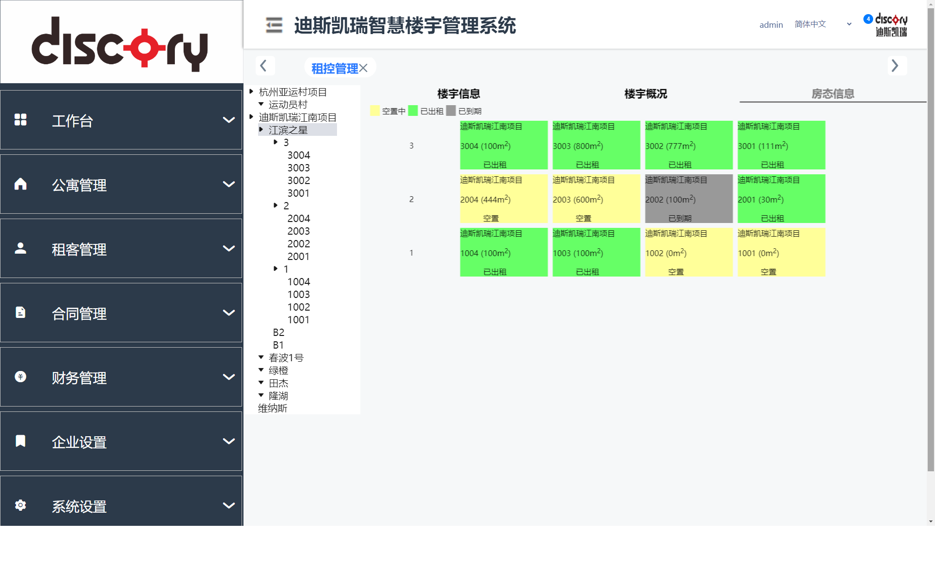The image size is (935, 575).
Task: Select room 3004 in the tree
Action: [299, 155]
